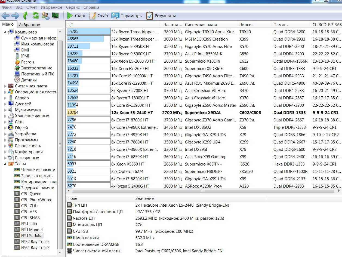Start the benchmark with the Старт button
This screenshot has width=342, height=257.
tap(76, 16)
